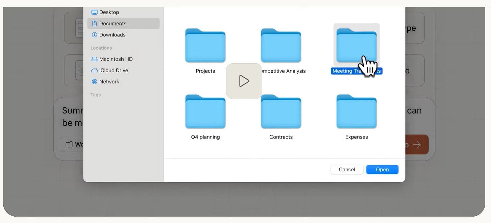
Task: Select Network in sidebar locations
Action: click(x=109, y=81)
